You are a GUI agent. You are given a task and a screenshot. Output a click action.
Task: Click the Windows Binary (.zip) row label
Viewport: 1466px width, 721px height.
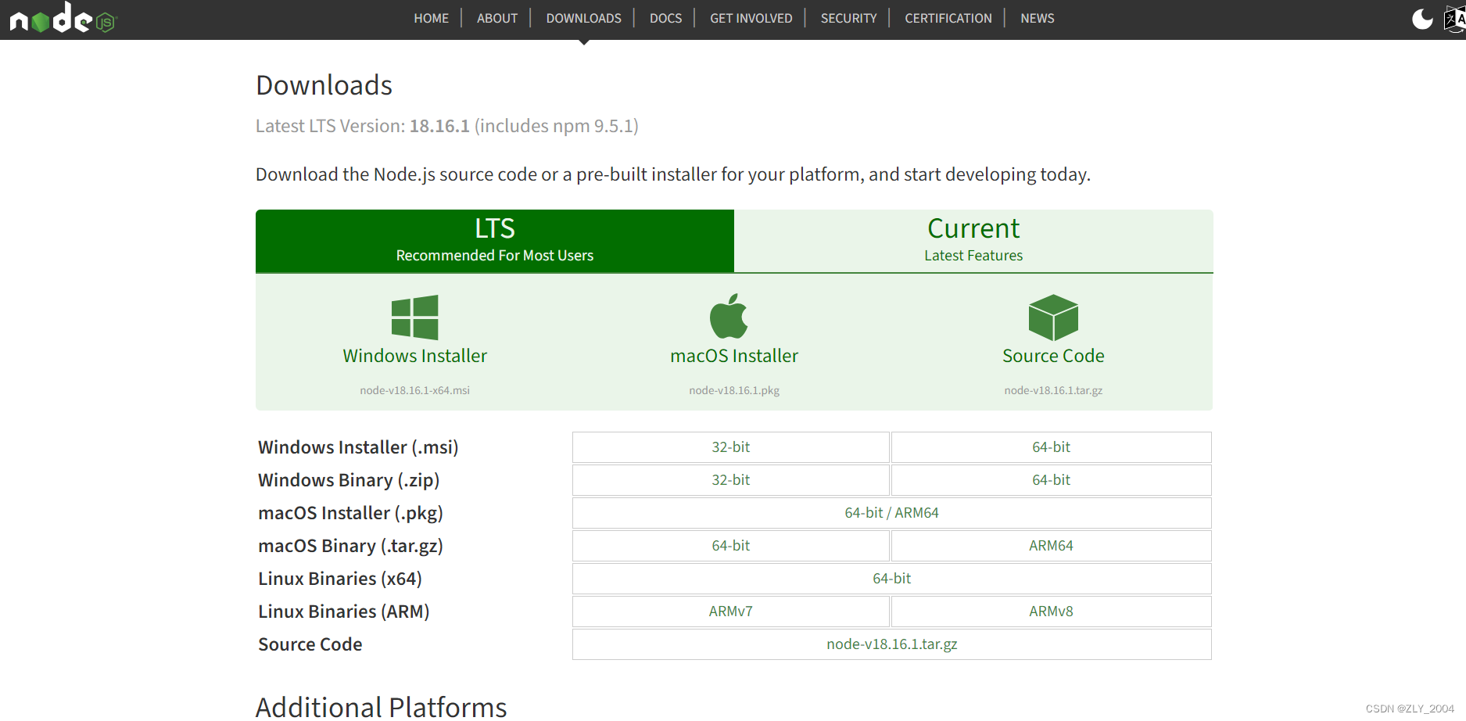[349, 480]
